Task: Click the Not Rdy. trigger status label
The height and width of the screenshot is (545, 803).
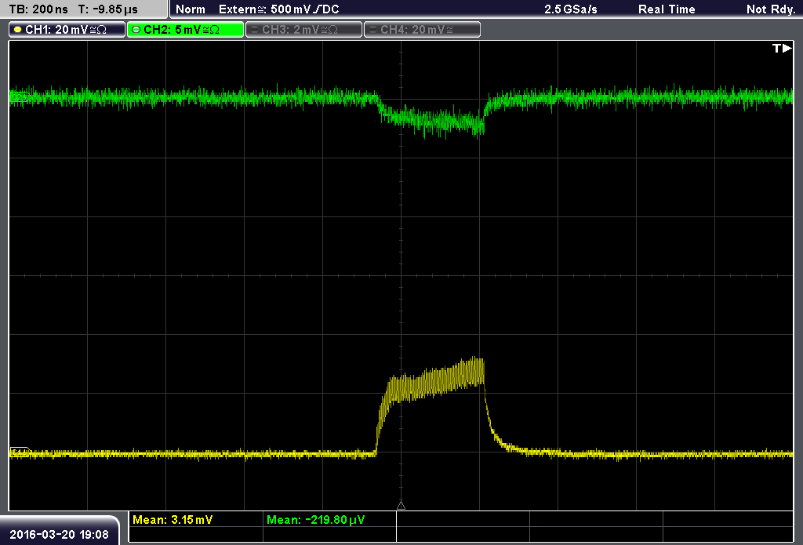Action: (771, 9)
